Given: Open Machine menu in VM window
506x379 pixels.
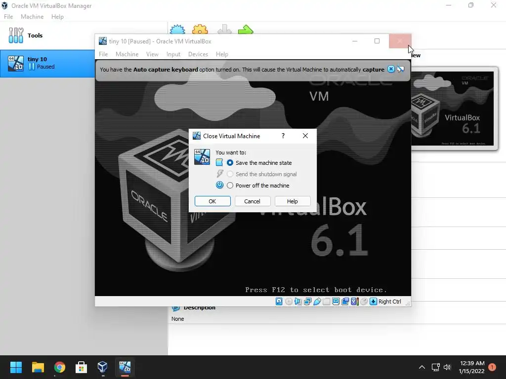Looking at the screenshot, I should (127, 54).
